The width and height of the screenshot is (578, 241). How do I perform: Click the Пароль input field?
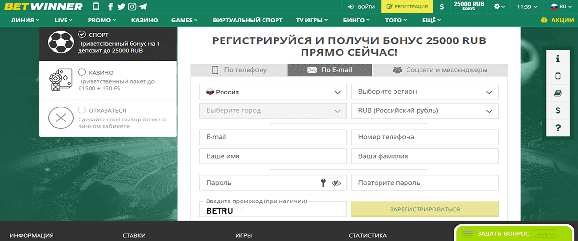point(273,183)
